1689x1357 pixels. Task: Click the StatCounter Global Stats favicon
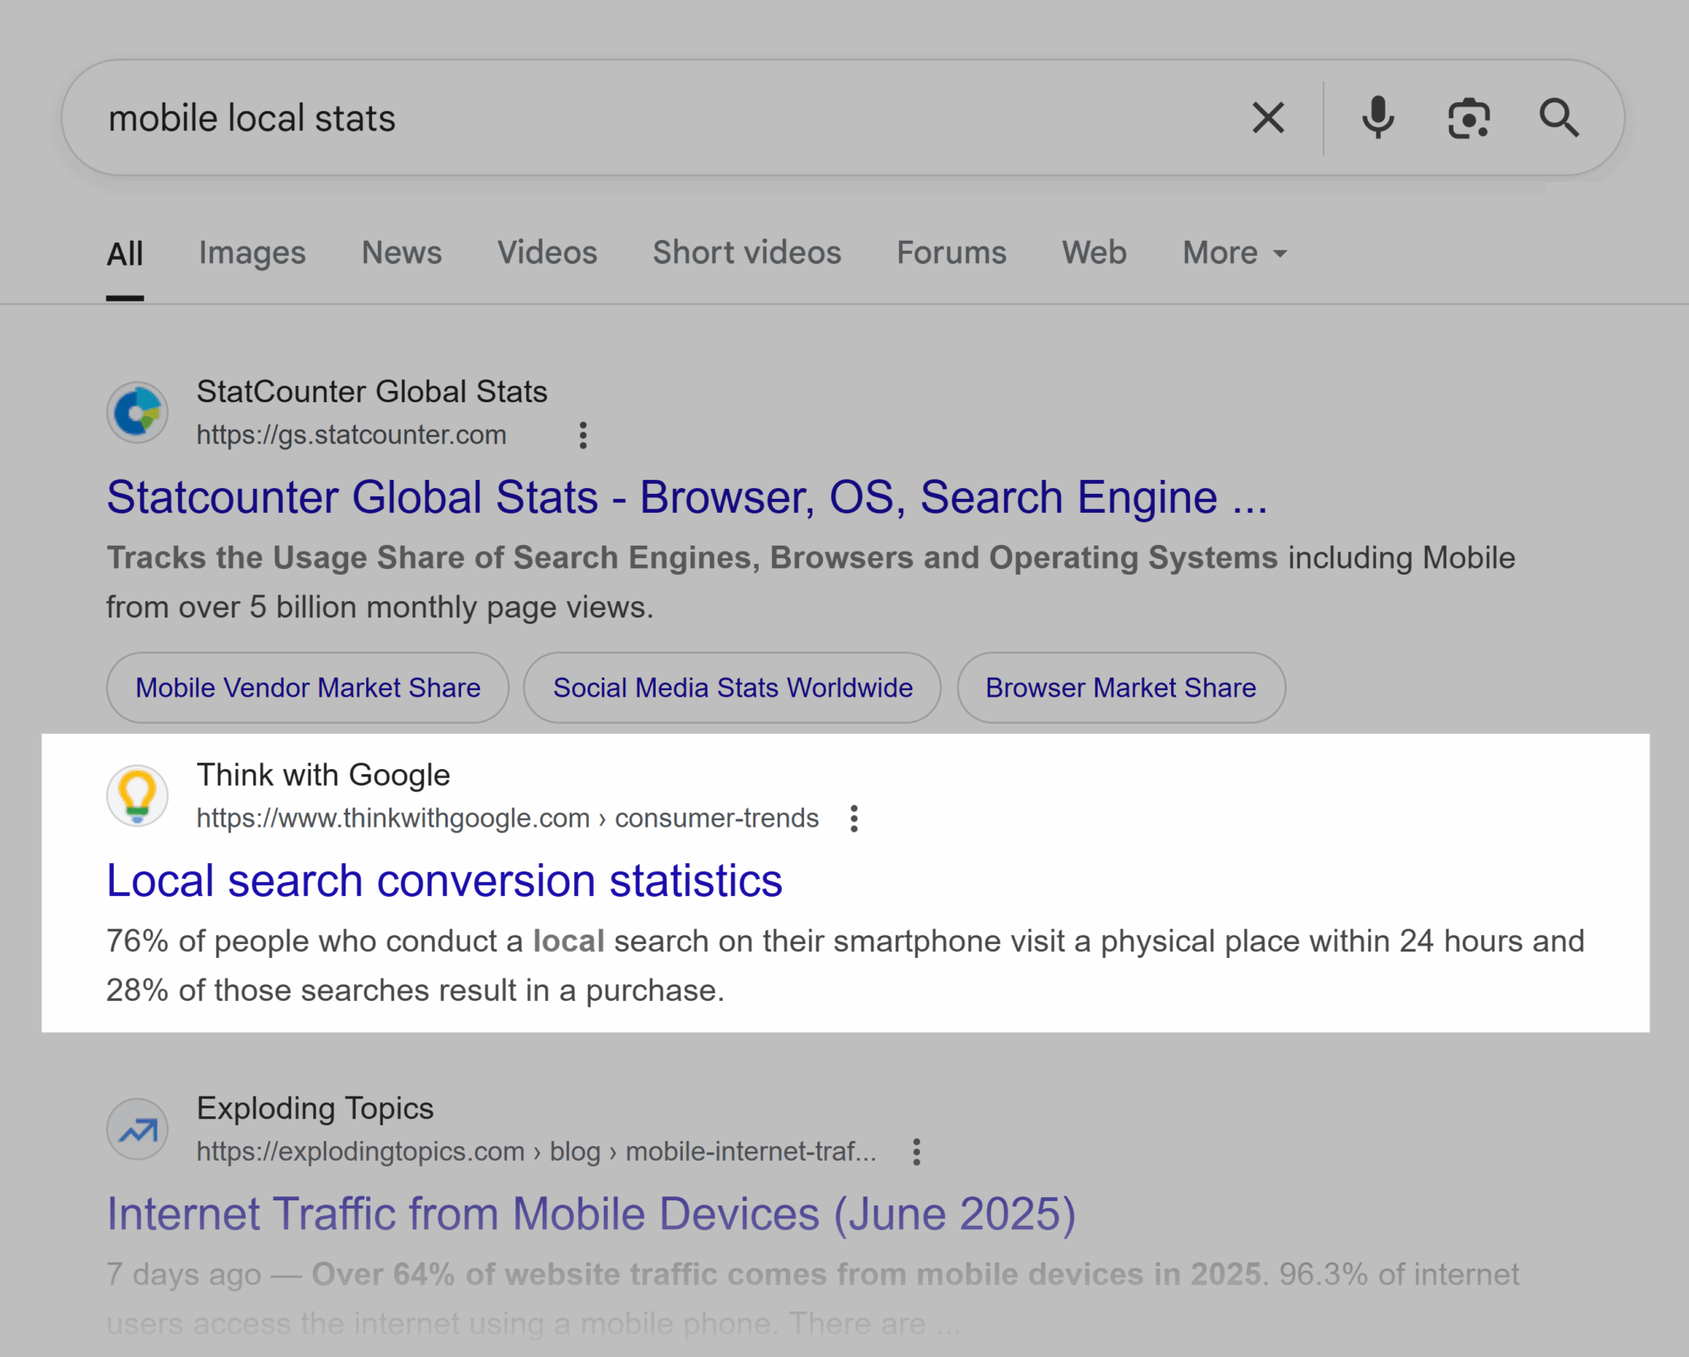point(137,411)
